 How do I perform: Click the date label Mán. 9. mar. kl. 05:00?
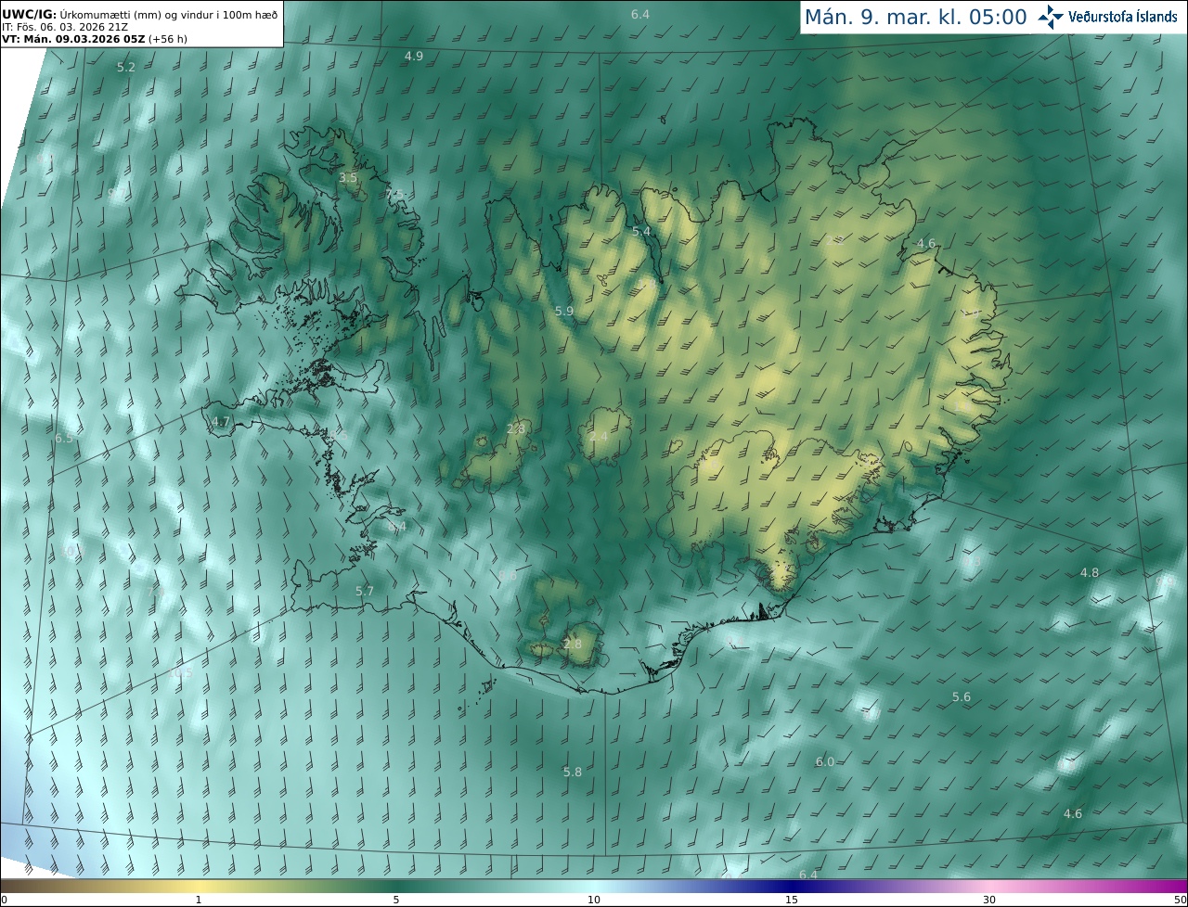915,17
